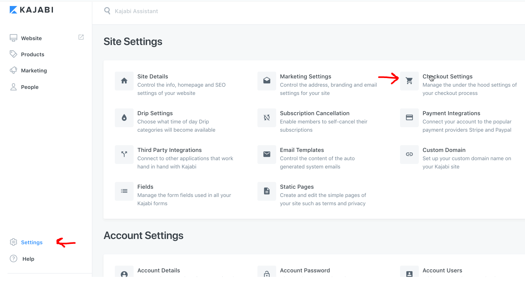
Task: Click the Fields list icon
Action: tap(124, 191)
